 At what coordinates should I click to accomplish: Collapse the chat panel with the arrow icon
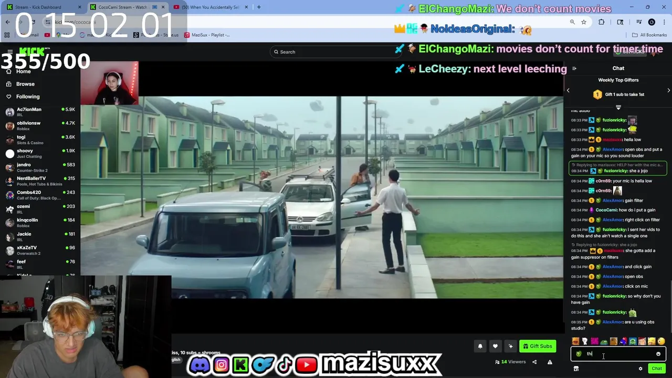pos(574,68)
